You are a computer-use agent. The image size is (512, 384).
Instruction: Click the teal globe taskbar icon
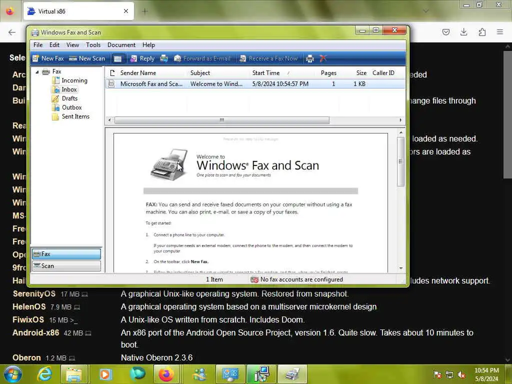tap(137, 374)
